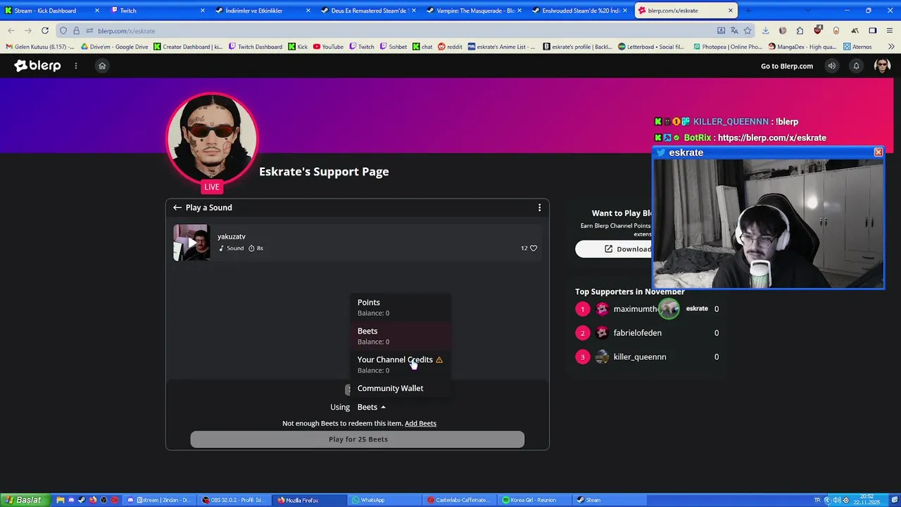Click the Download extension button
The height and width of the screenshot is (507, 901).
tap(614, 249)
